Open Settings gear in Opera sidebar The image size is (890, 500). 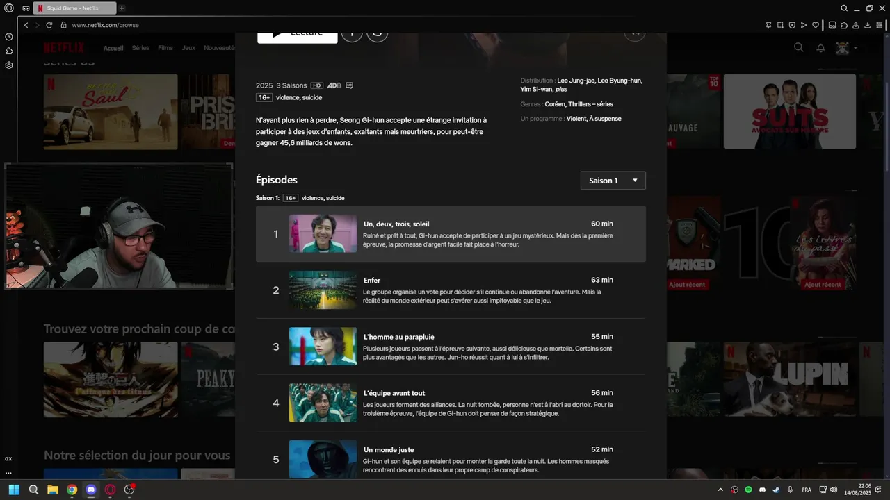[9, 65]
